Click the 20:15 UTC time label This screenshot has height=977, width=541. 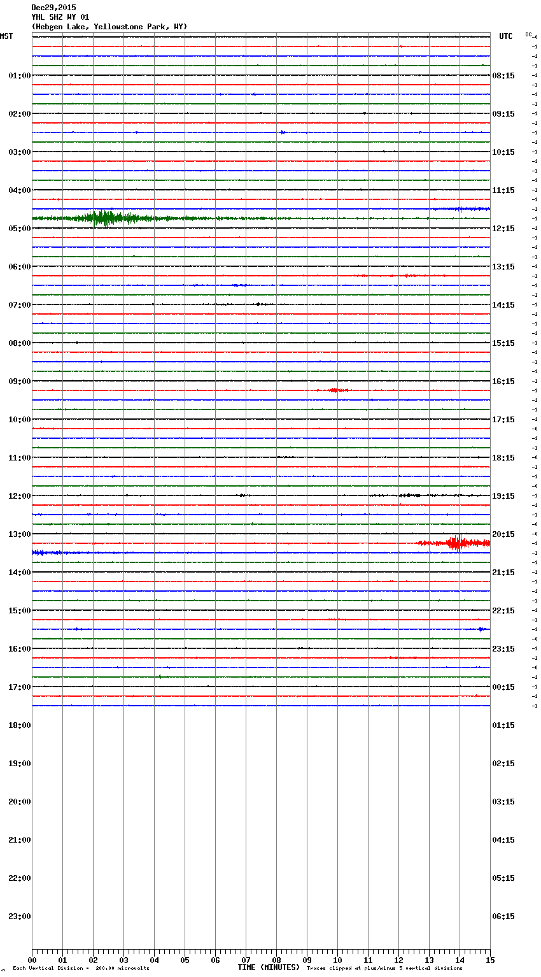(x=503, y=534)
